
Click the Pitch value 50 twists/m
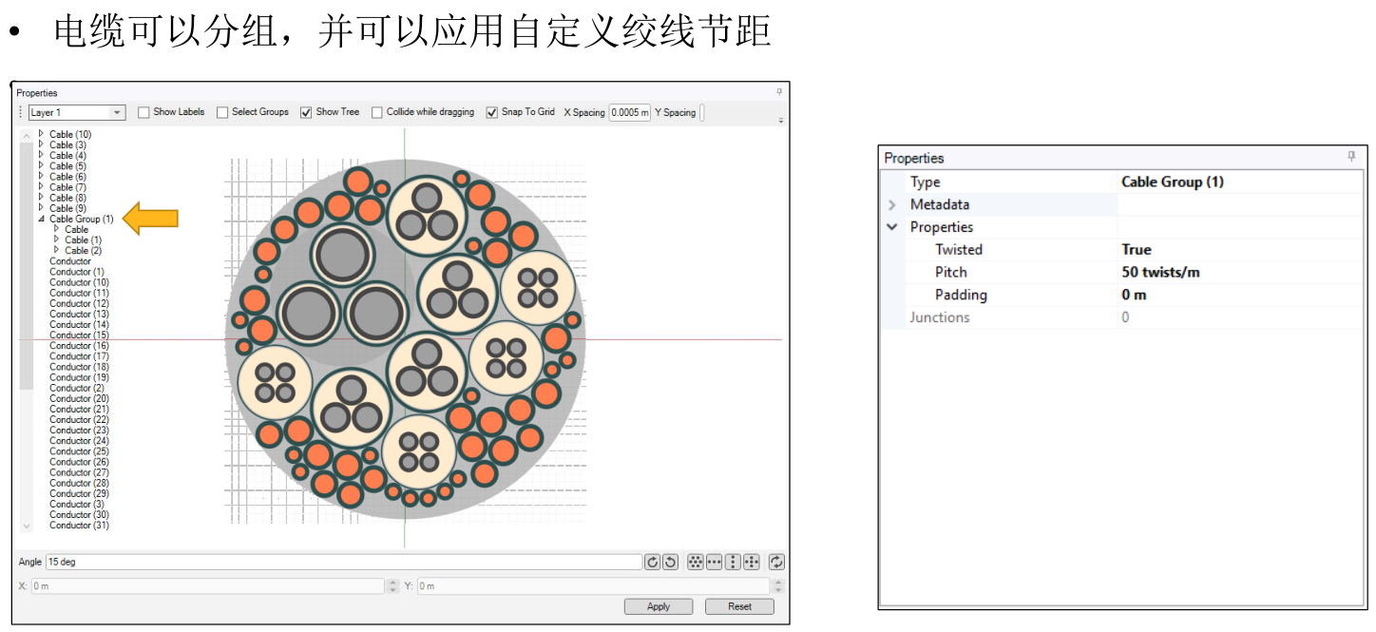[x=1160, y=272]
